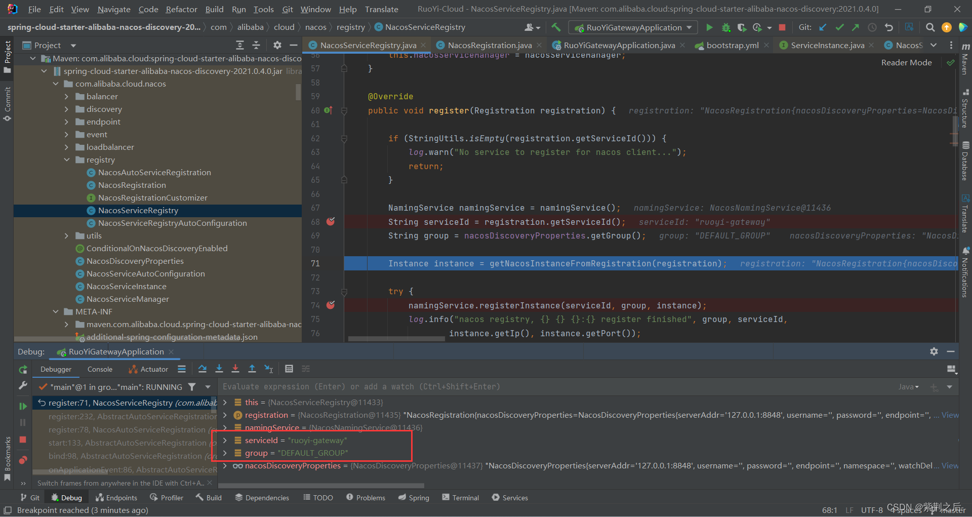The image size is (972, 517).
Task: Open the Maven side panel
Action: pos(965,59)
